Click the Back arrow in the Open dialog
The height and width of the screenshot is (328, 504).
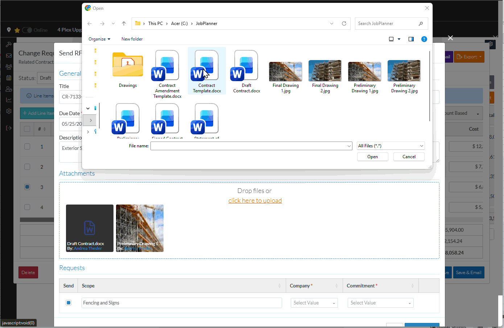[x=90, y=24]
